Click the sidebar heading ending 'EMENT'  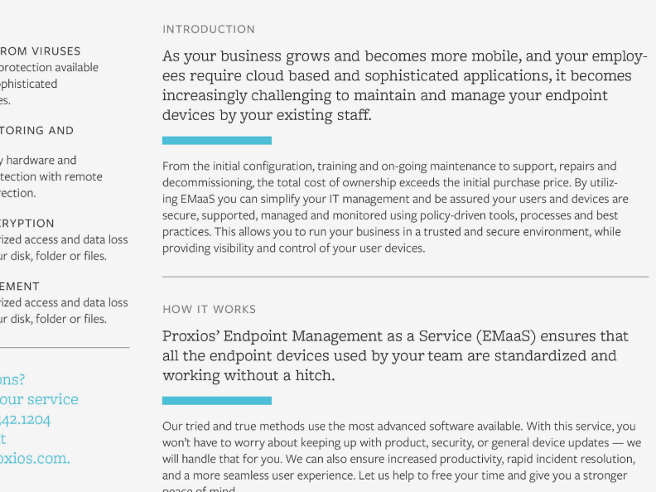point(20,287)
